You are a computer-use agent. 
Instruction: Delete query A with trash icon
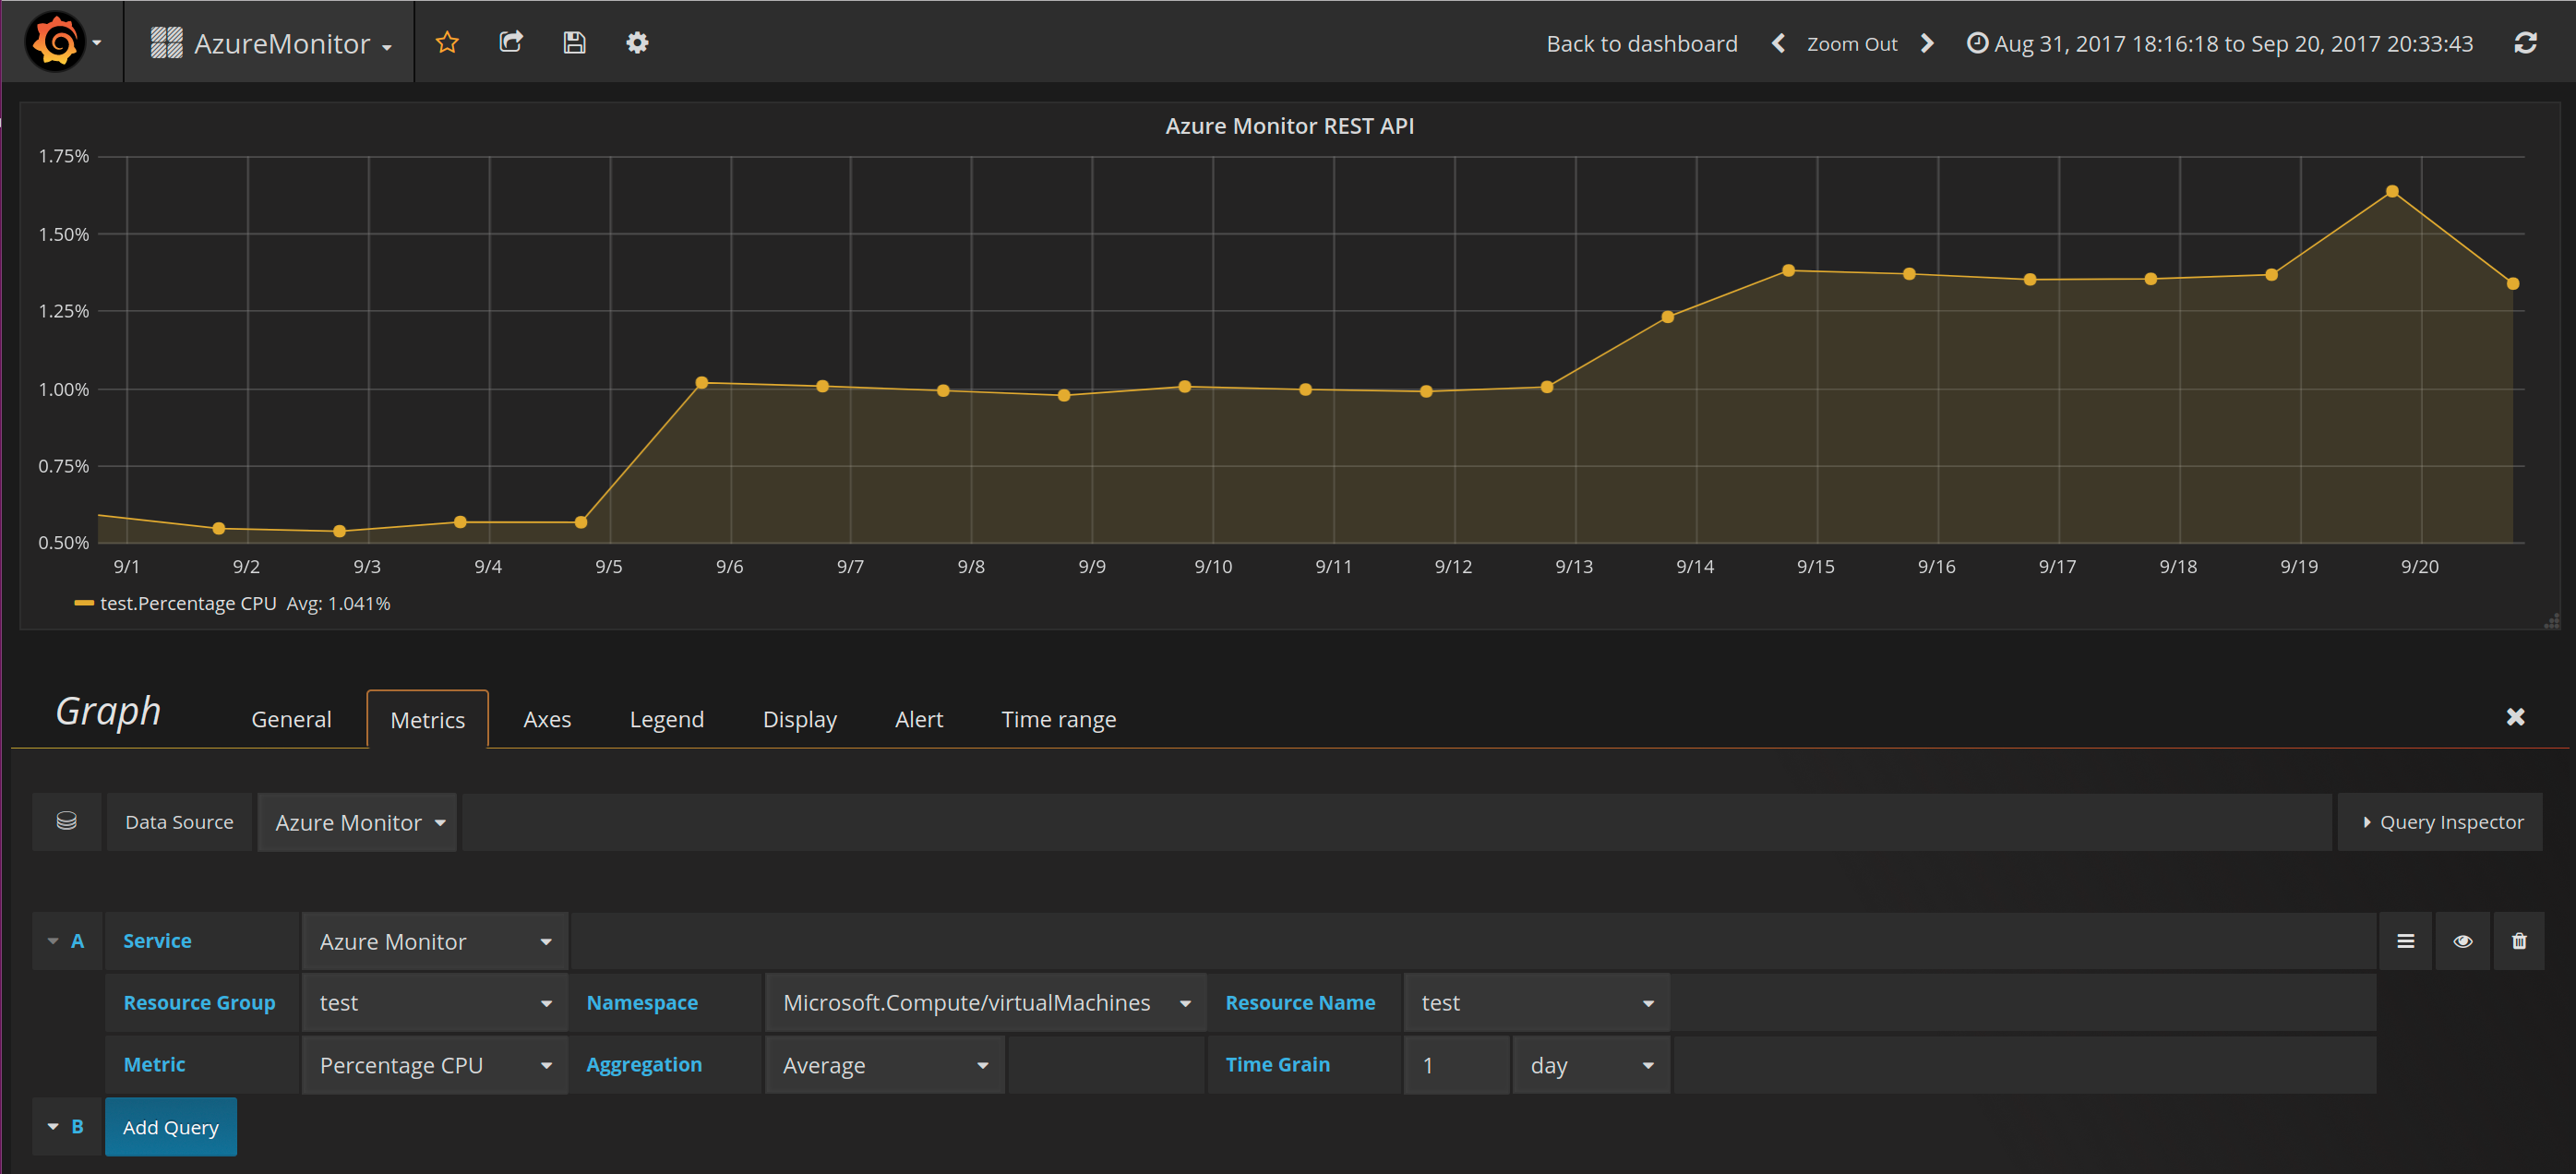click(x=2519, y=941)
